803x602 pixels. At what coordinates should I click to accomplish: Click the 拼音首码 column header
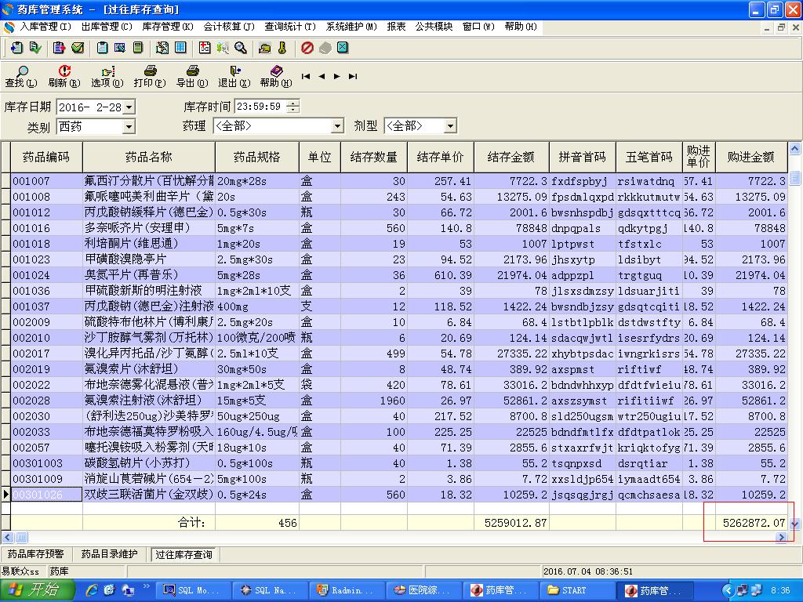(x=583, y=157)
